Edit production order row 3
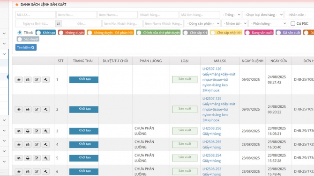 [37, 131]
